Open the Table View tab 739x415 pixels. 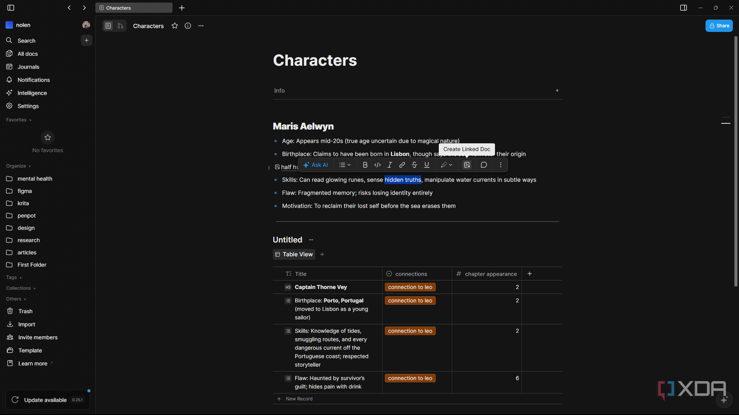coord(294,254)
